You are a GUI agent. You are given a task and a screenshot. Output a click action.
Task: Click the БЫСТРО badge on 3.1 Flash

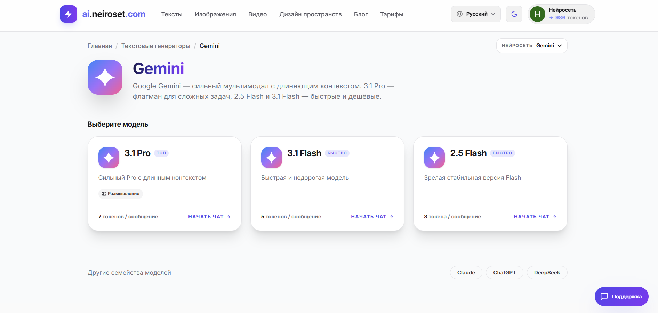[337, 153]
